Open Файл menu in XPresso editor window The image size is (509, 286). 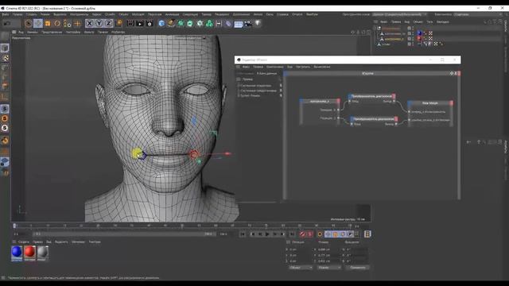[246, 67]
